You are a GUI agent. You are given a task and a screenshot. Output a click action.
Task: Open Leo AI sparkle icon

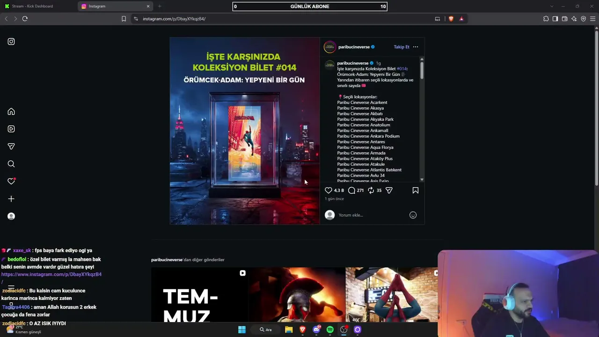574,19
